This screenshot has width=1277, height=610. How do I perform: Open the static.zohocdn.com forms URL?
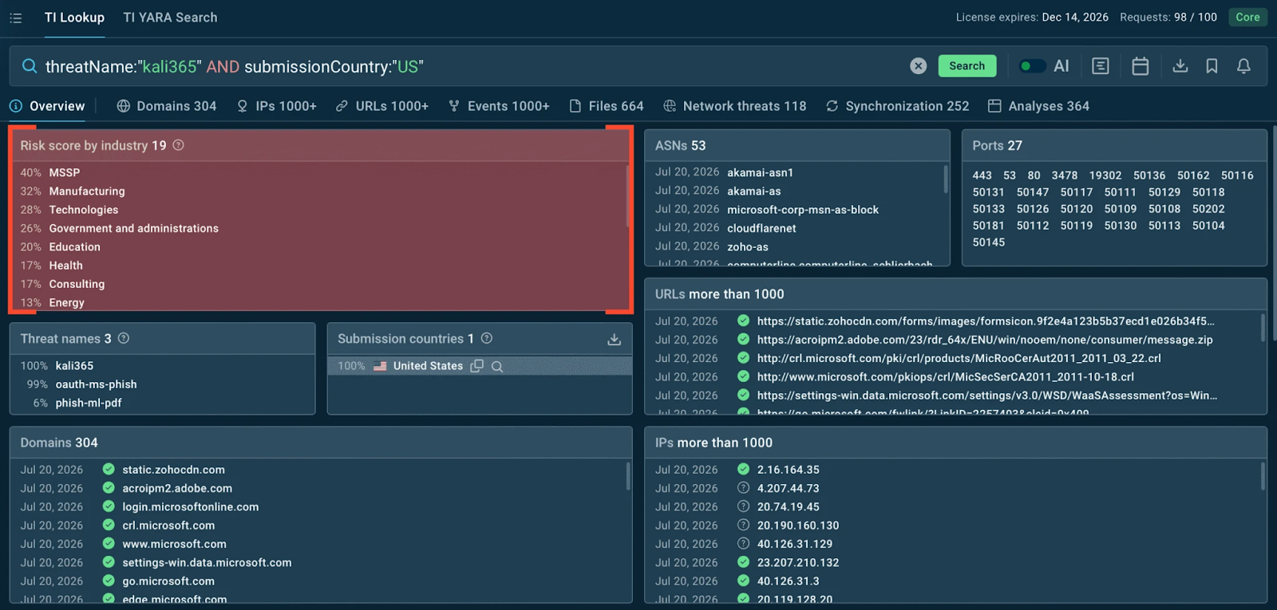[986, 321]
